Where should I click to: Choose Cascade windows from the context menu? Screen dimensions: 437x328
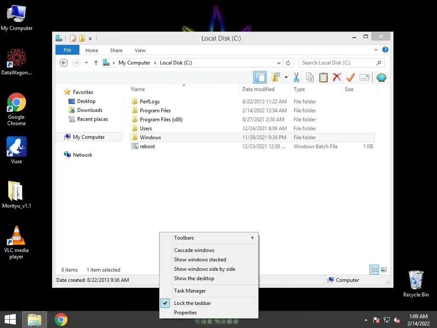click(214, 250)
